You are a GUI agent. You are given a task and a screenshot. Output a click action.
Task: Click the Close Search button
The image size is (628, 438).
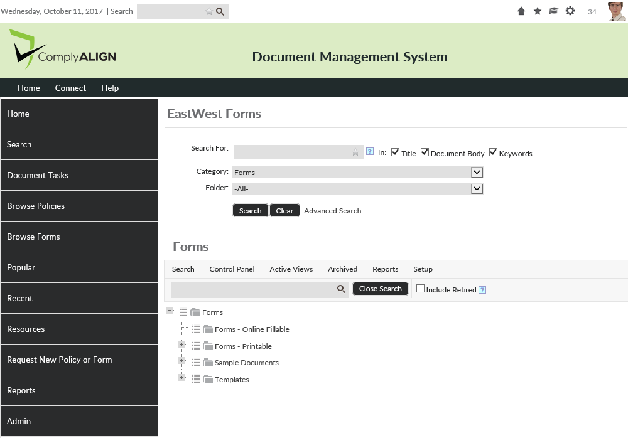click(x=381, y=289)
